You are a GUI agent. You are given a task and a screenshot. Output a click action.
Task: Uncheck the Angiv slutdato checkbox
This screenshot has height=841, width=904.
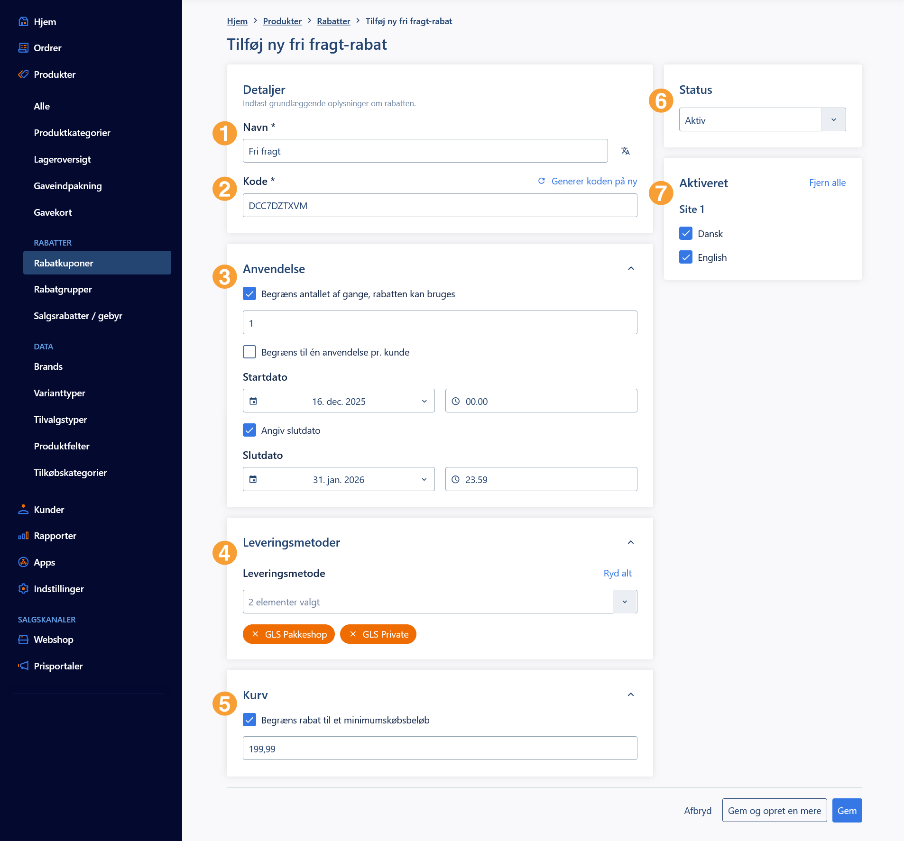pos(249,430)
